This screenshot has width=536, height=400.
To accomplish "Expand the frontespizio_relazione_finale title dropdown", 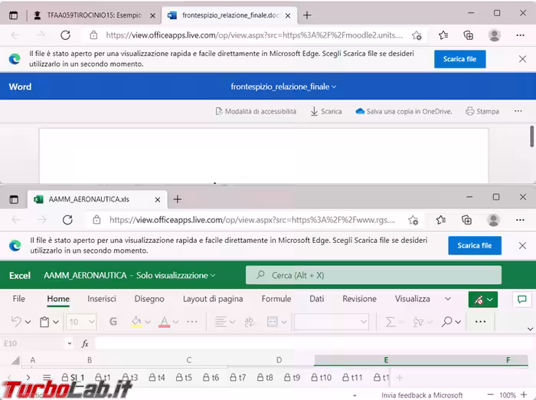I will [283, 87].
